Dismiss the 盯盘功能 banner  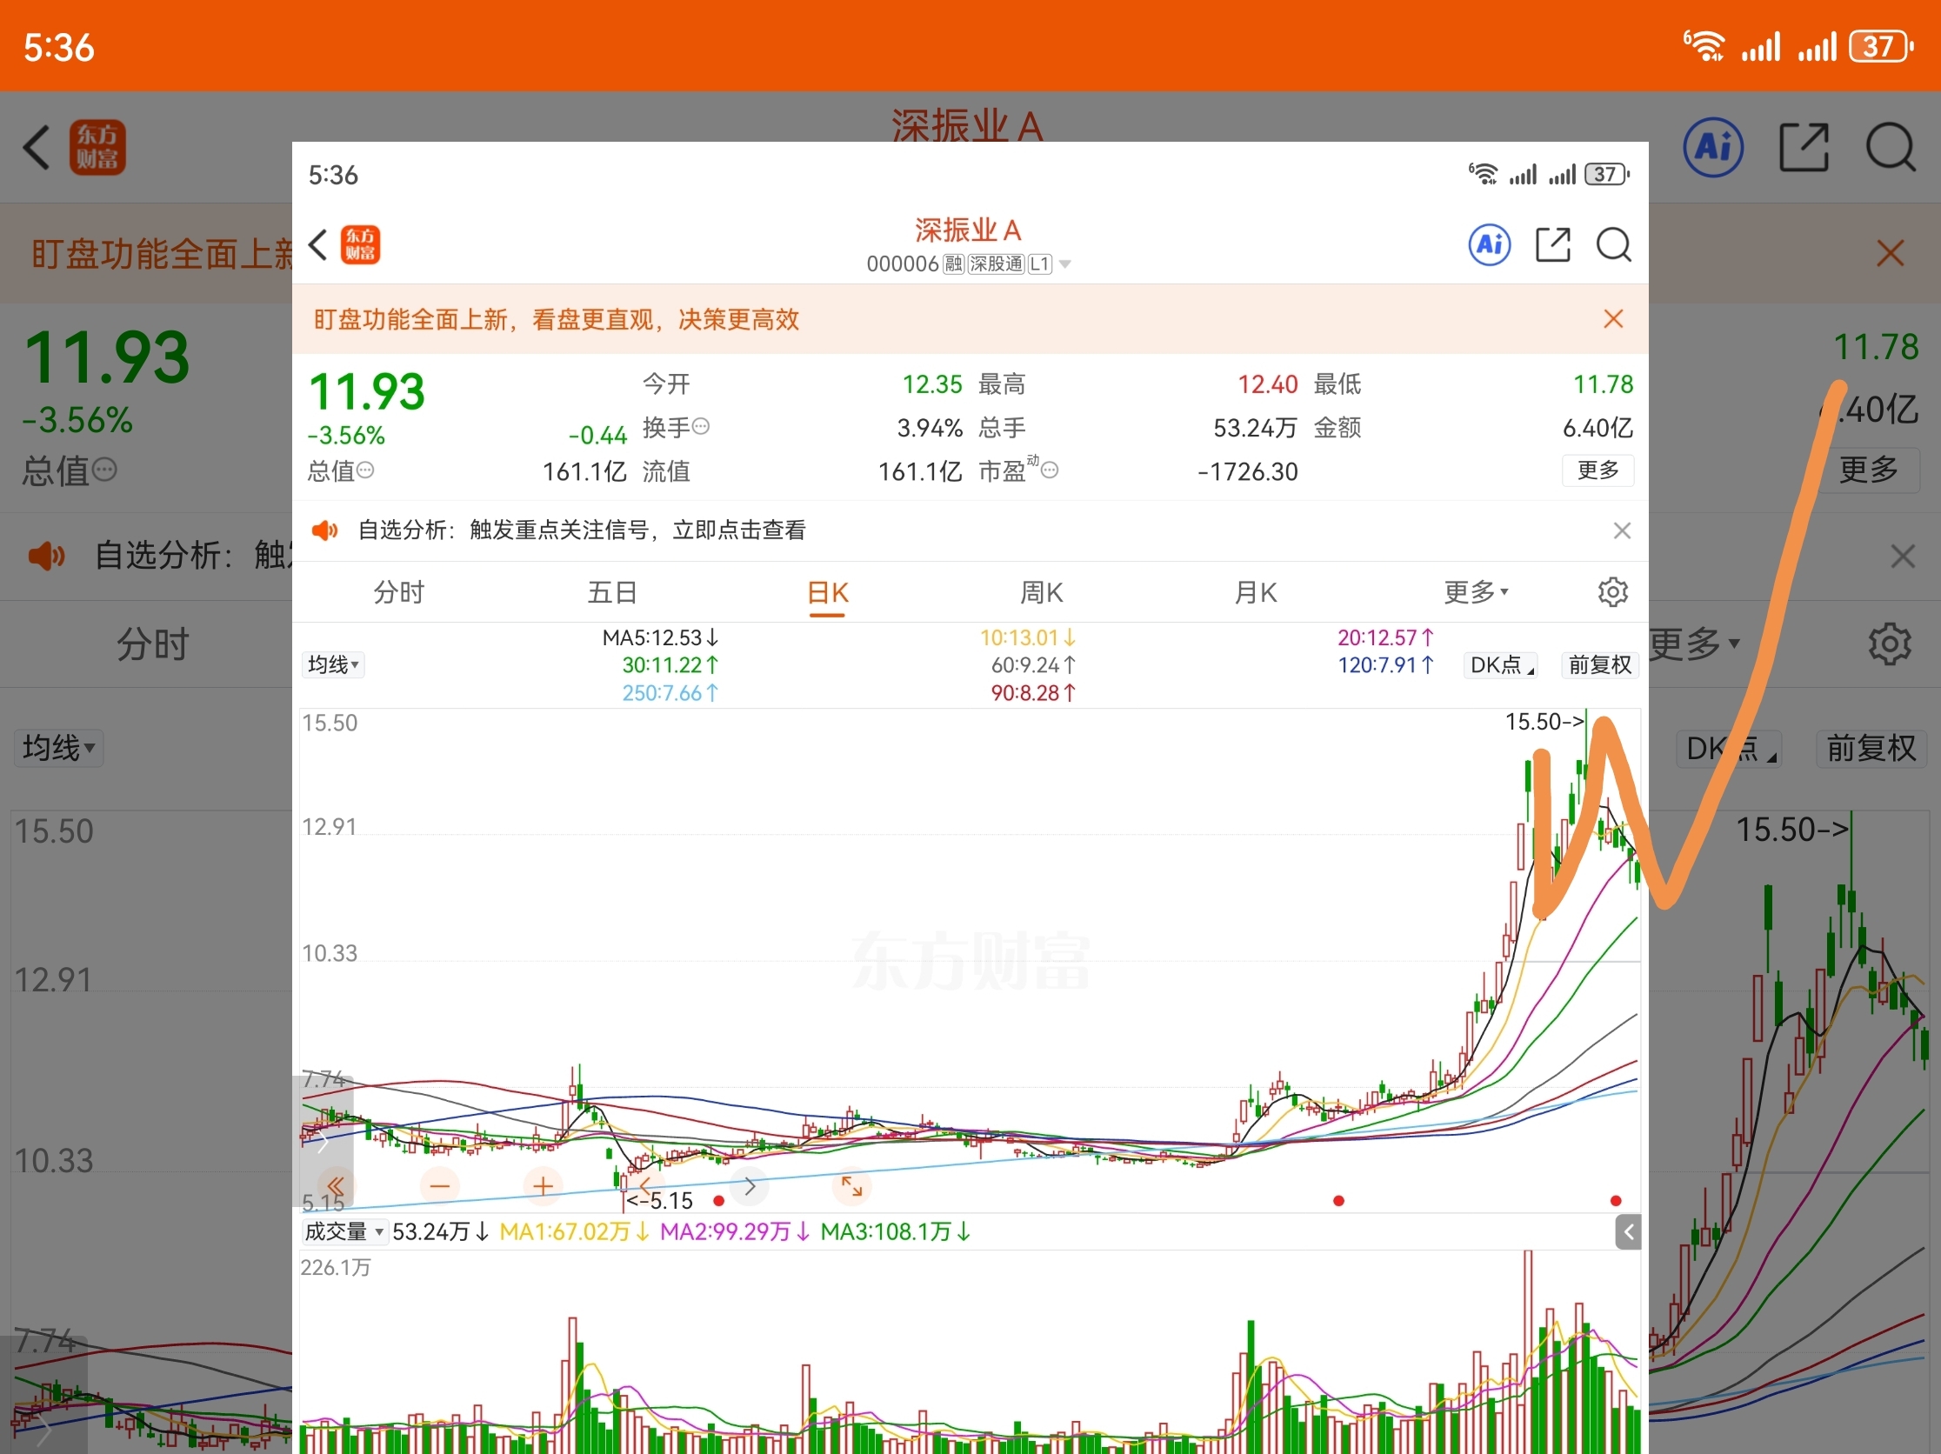click(1613, 318)
